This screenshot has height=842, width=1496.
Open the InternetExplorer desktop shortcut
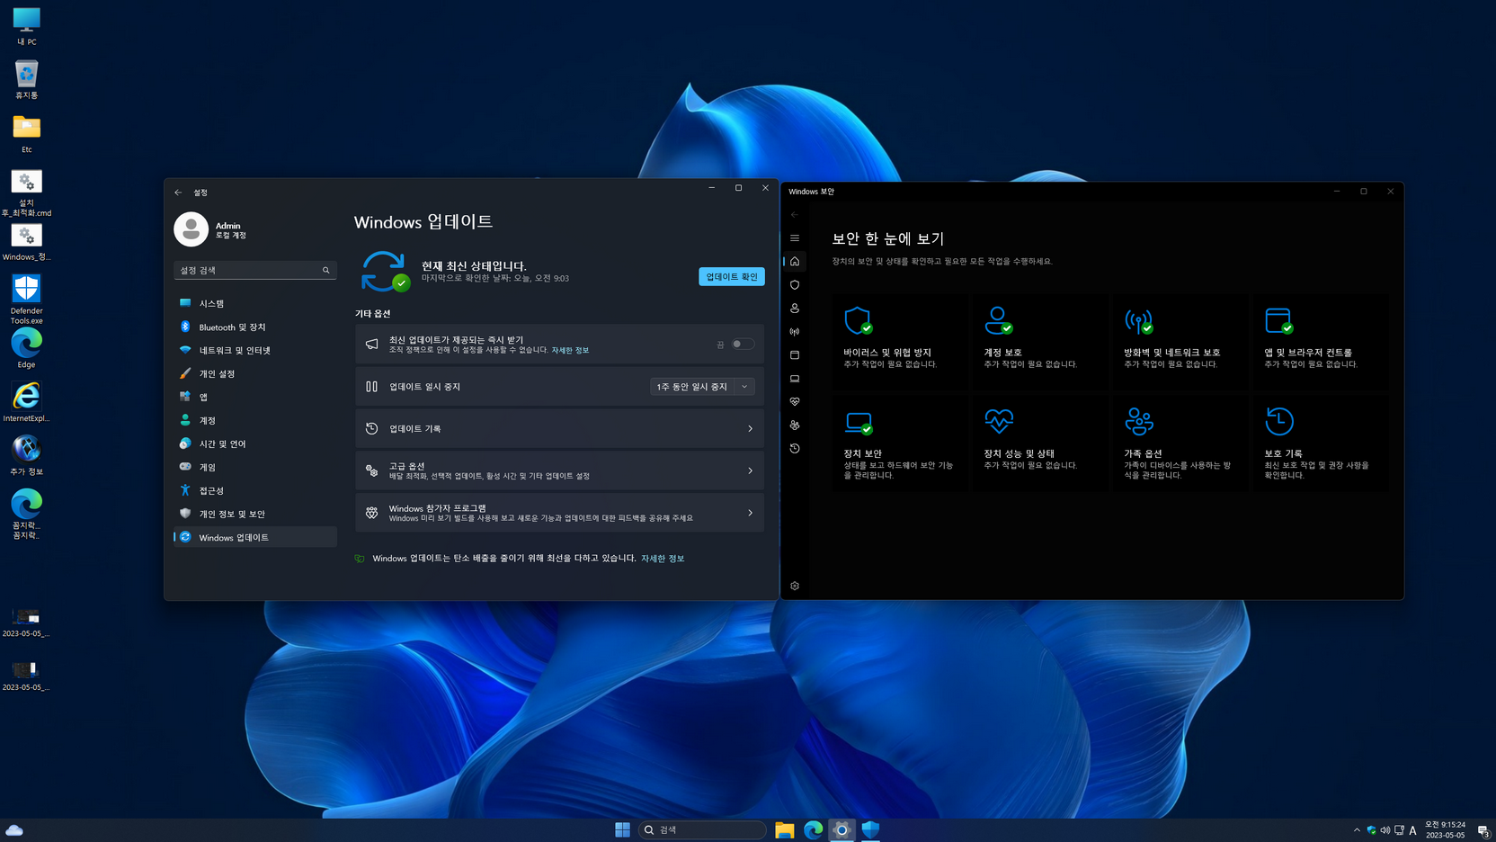26,401
